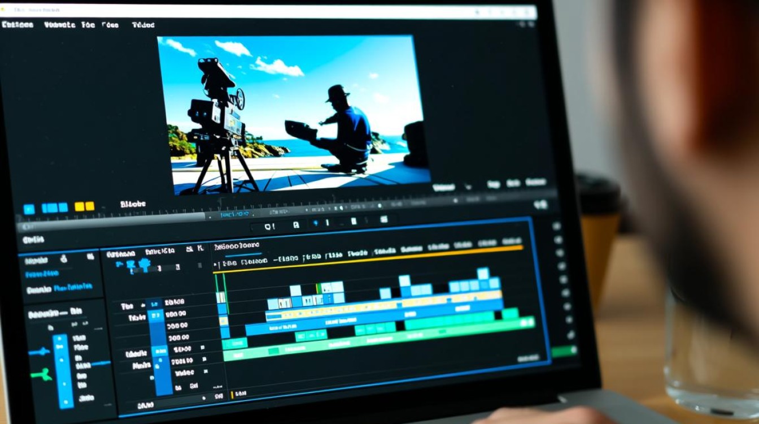
Task: Click the tall blue vertical fader in mixer panel
Action: click(63, 371)
